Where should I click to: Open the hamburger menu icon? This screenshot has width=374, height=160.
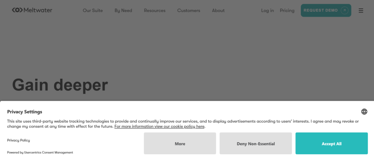point(361,11)
